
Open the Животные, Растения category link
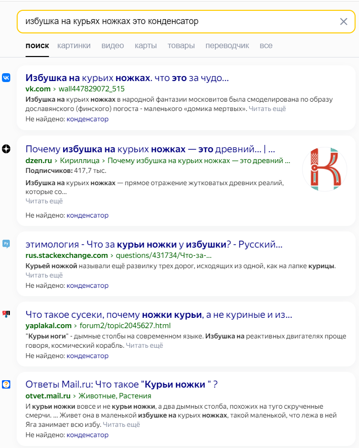(x=115, y=396)
